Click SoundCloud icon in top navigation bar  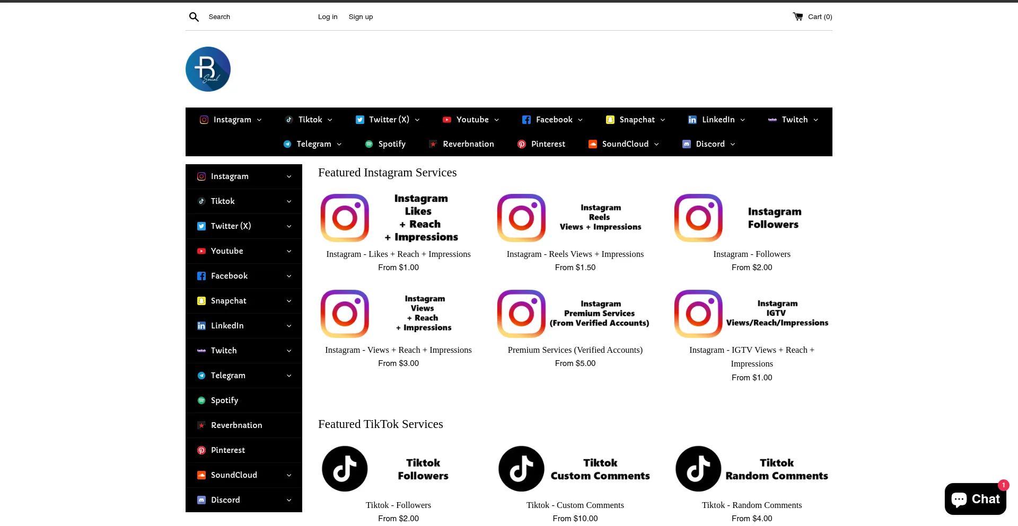[x=593, y=144]
